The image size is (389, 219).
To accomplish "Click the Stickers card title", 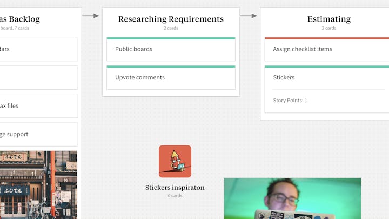I will [x=284, y=77].
